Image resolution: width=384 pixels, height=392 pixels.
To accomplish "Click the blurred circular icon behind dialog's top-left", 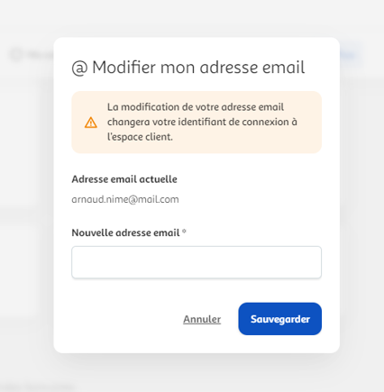I will (x=15, y=55).
